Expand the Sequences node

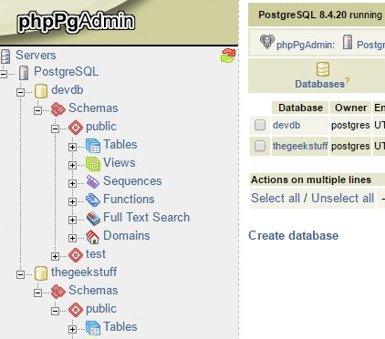(x=72, y=183)
